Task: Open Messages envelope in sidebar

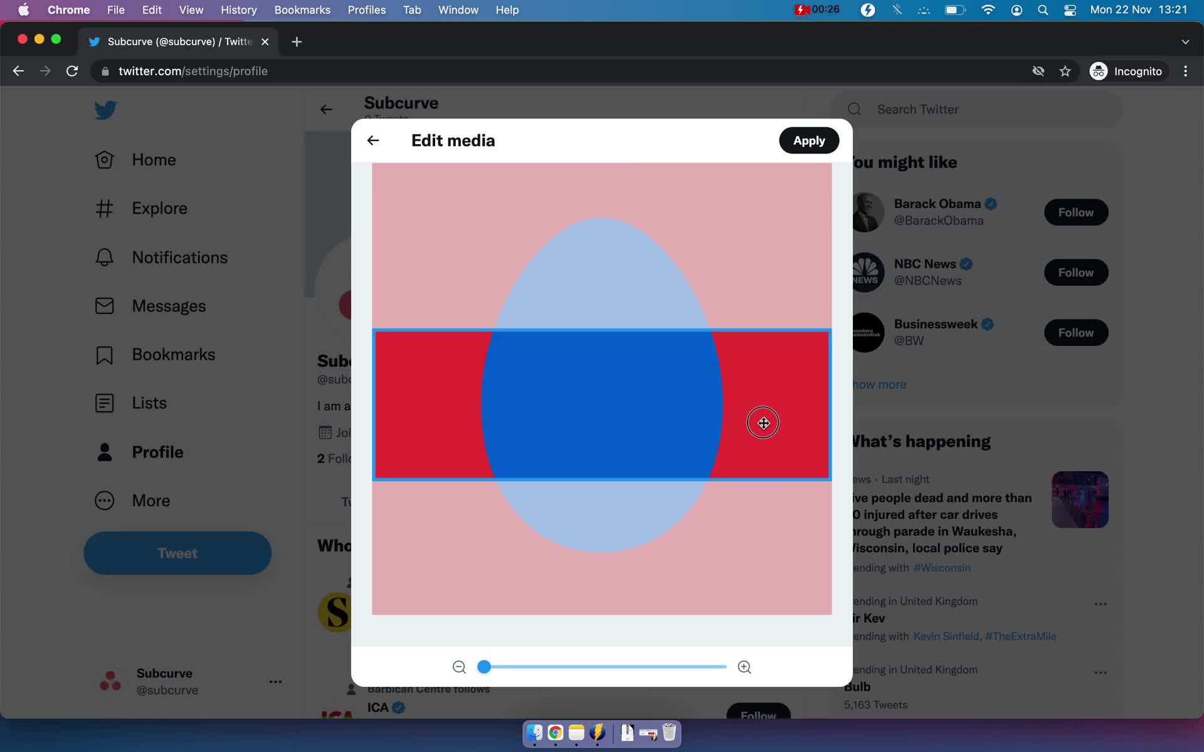Action: (x=150, y=306)
